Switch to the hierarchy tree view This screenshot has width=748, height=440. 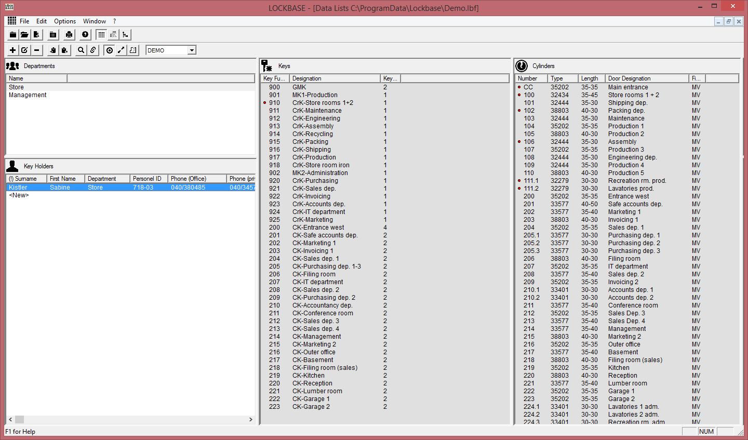point(125,35)
